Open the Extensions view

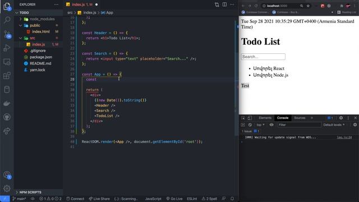tap(7, 76)
